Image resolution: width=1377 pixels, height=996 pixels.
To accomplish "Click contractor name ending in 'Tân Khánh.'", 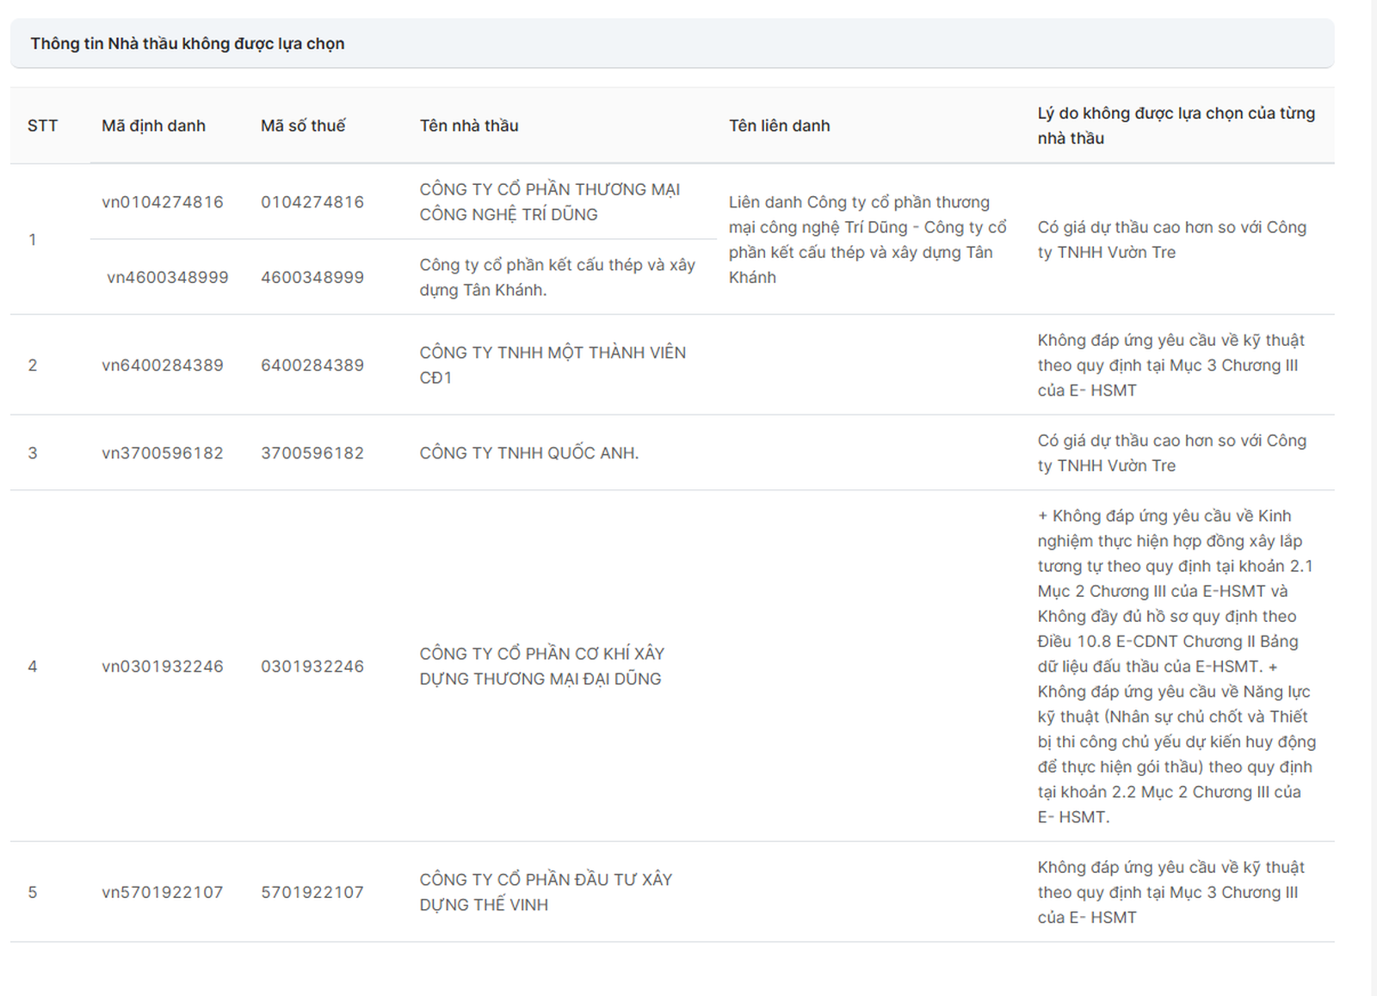I will (557, 277).
